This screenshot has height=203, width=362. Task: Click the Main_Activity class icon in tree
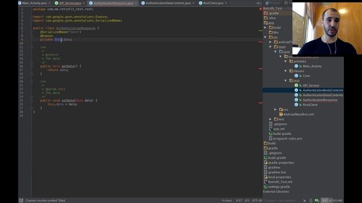tap(296, 66)
